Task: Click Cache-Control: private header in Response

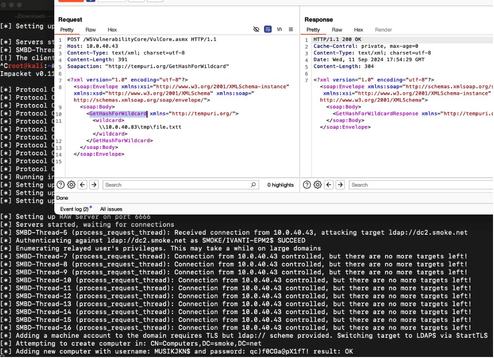Action: pos(366,46)
